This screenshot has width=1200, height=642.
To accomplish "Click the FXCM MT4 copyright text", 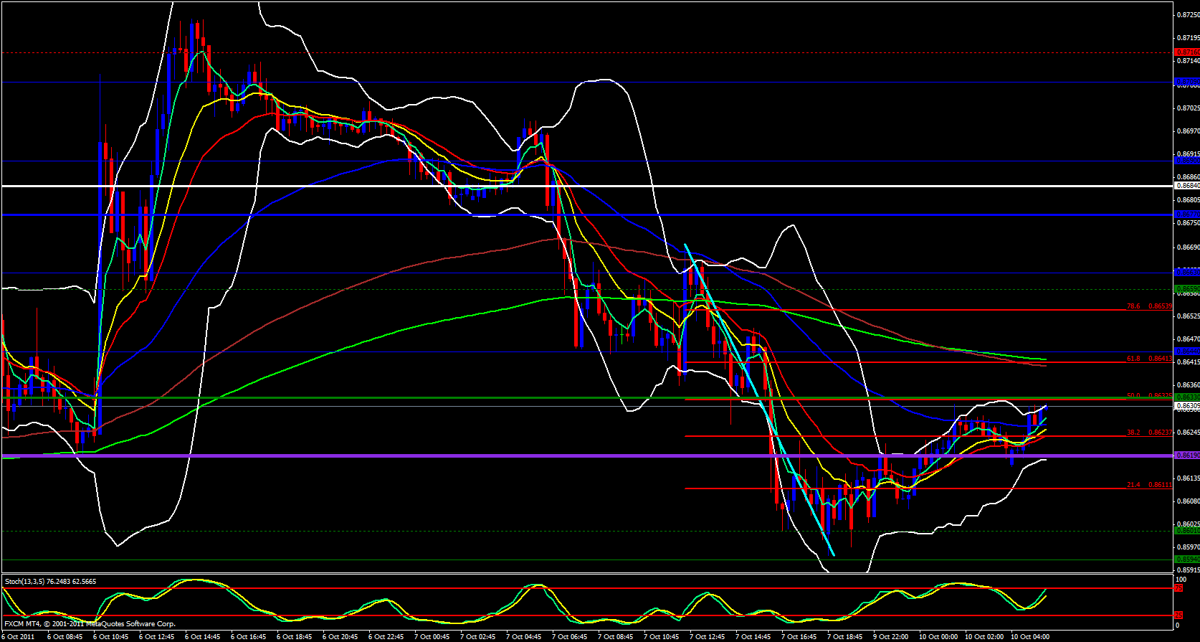I will tap(89, 624).
